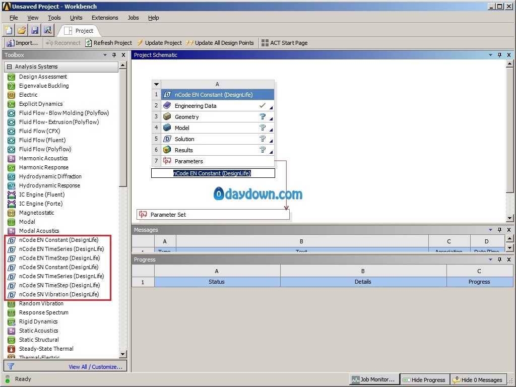The height and width of the screenshot is (387, 516).
Task: Select the Parameter Set bar
Action: pyautogui.click(x=213, y=215)
